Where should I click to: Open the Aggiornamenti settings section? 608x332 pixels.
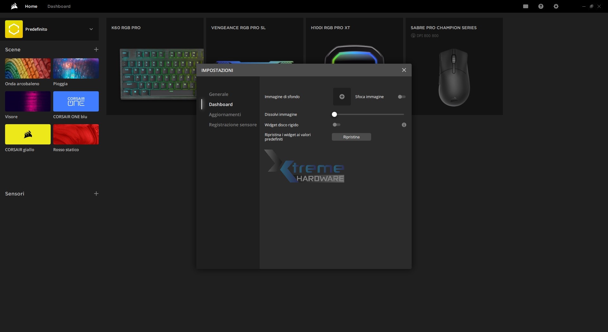click(x=225, y=115)
